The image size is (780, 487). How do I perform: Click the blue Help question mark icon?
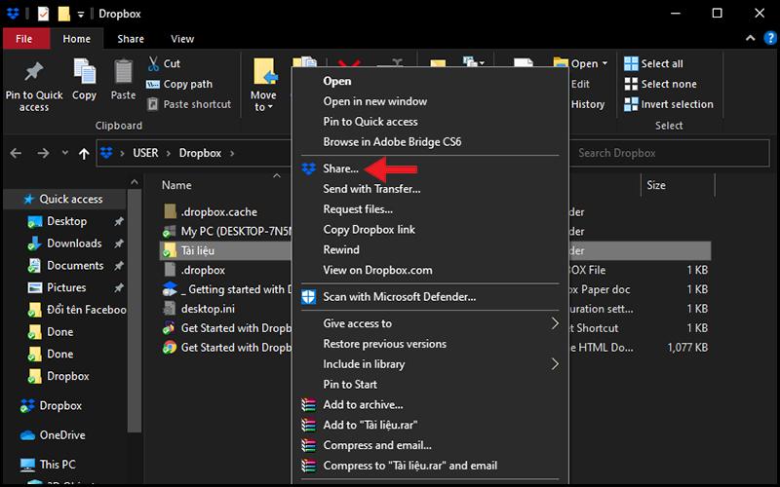coord(770,38)
